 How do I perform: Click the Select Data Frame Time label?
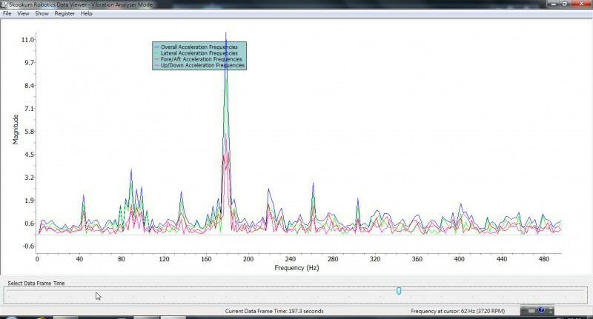(x=36, y=283)
